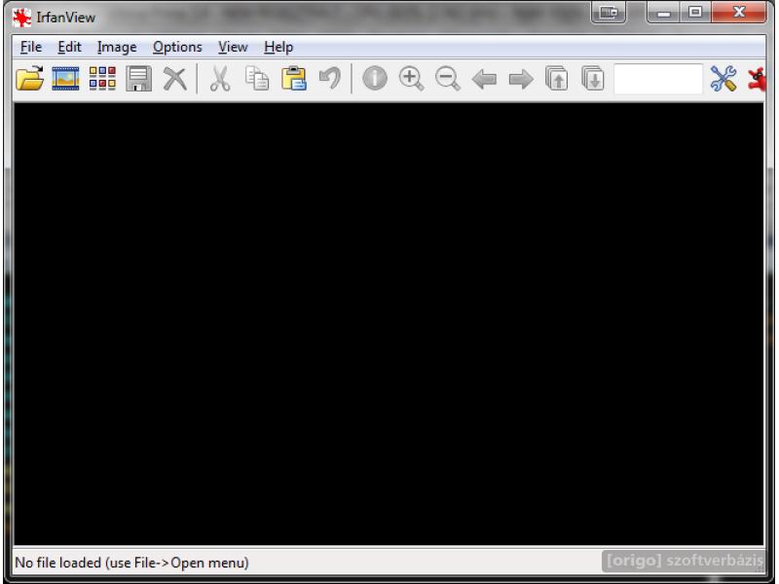Click the next page down-arrow icon

(x=593, y=79)
